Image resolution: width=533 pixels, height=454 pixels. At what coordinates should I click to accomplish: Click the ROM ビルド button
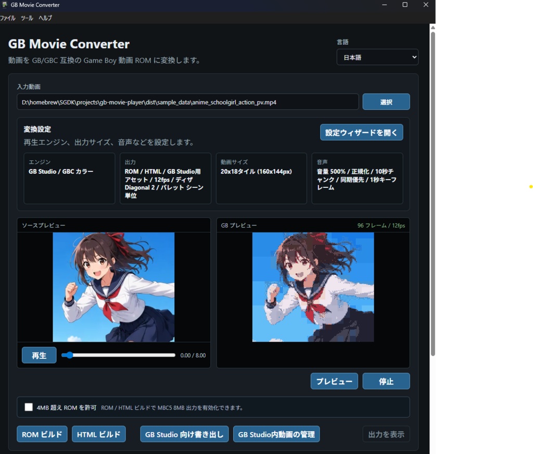(42, 434)
